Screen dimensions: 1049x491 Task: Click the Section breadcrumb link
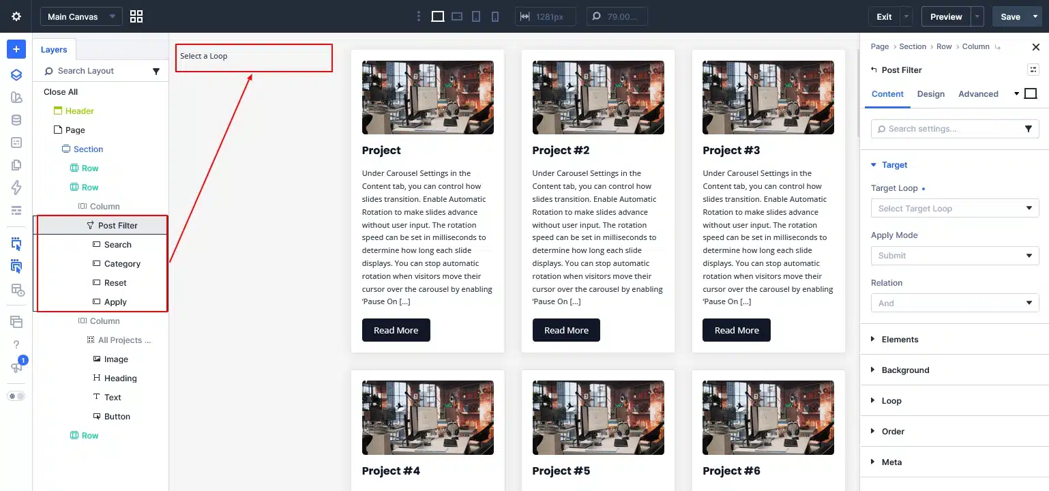(x=913, y=47)
